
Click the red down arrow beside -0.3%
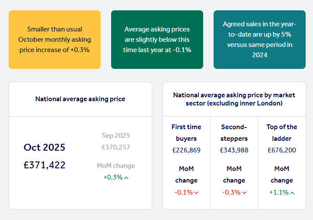coord(244,192)
